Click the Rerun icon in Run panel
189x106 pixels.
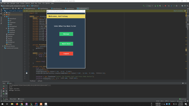[x=4, y=86]
